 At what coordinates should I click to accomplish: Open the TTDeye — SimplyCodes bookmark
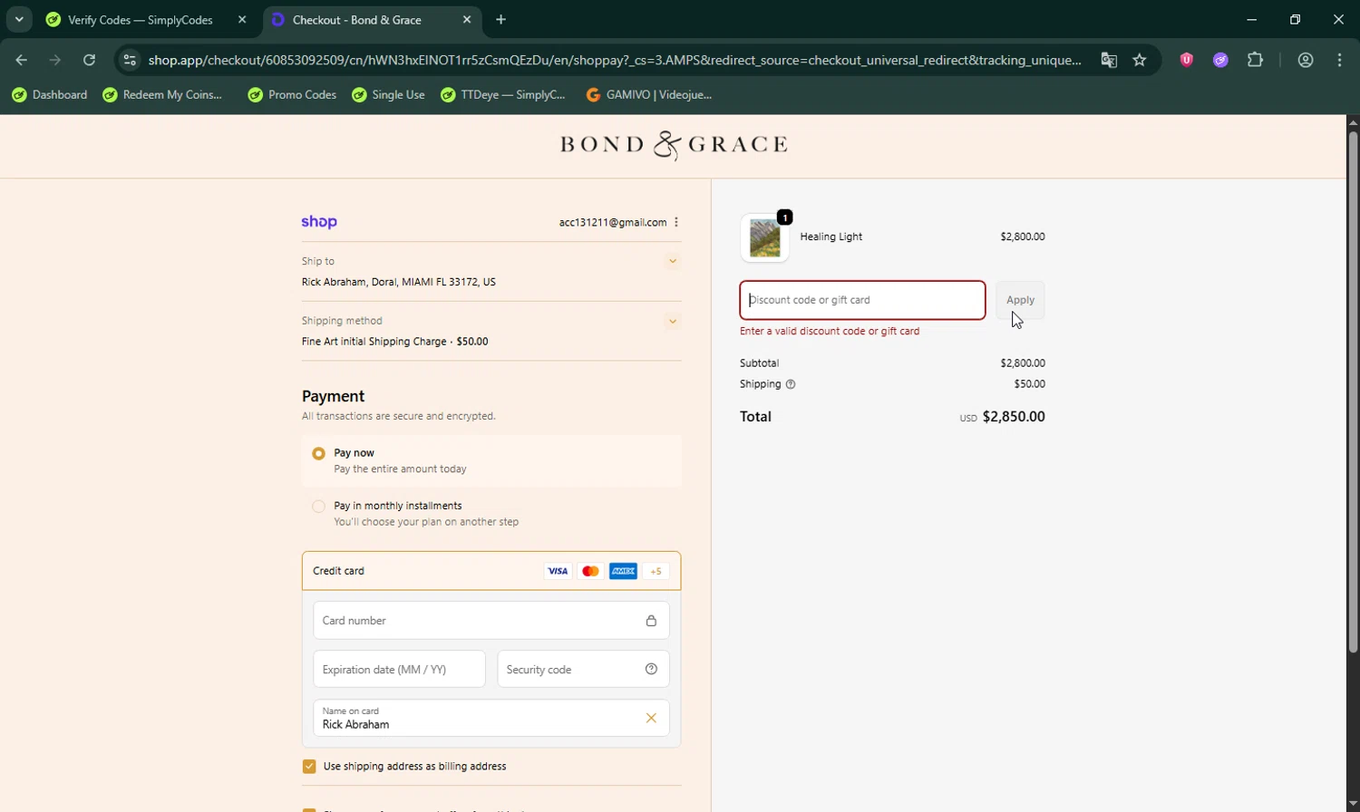tap(503, 95)
